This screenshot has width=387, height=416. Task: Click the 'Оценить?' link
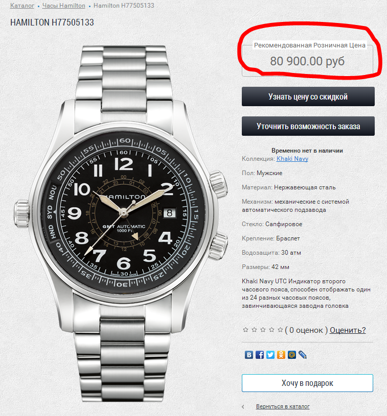(348, 330)
